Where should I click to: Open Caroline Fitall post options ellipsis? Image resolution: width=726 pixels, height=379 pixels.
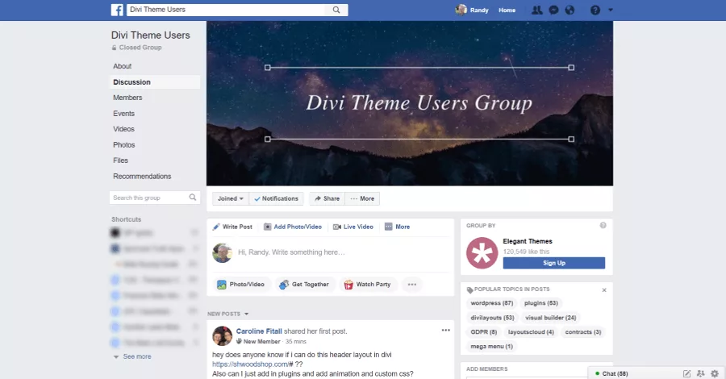[x=445, y=330]
